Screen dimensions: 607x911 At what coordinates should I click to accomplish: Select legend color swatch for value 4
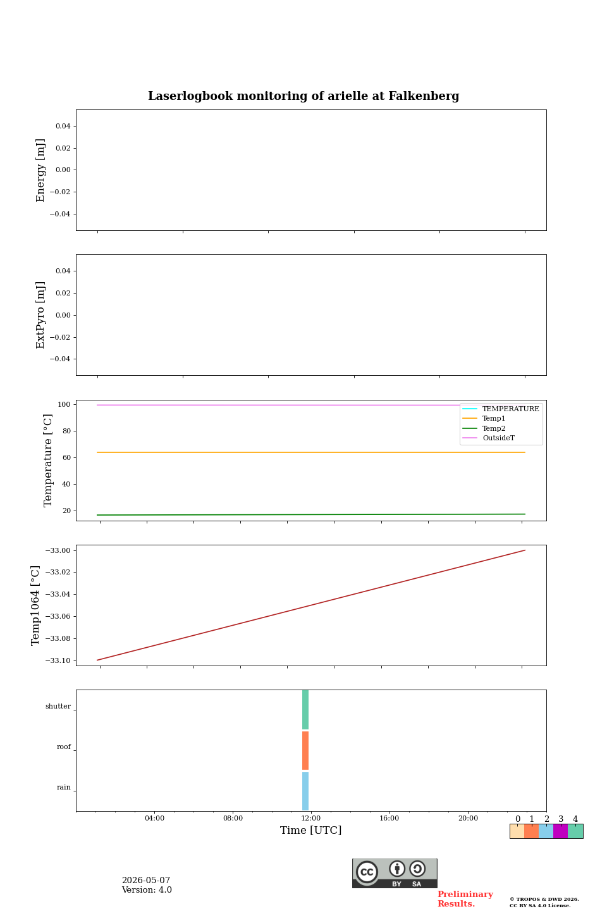[x=575, y=831]
